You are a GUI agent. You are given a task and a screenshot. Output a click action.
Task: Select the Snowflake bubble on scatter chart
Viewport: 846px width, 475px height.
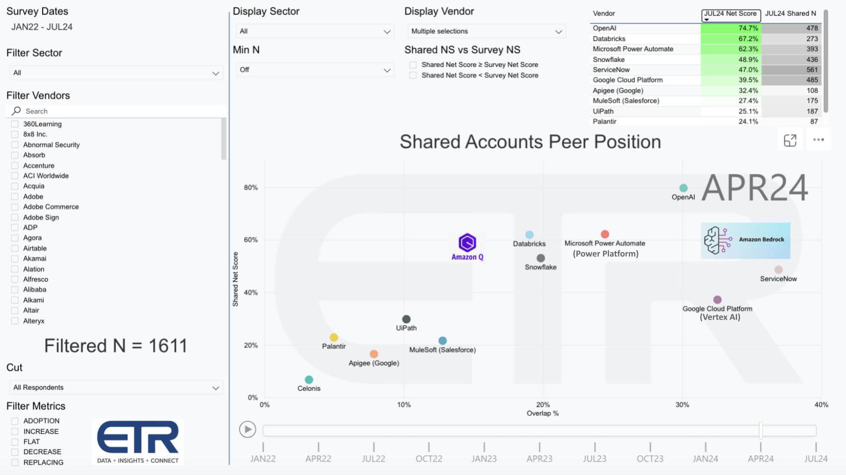[x=541, y=258]
